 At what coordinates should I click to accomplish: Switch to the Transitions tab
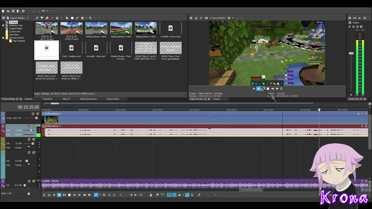(47, 99)
